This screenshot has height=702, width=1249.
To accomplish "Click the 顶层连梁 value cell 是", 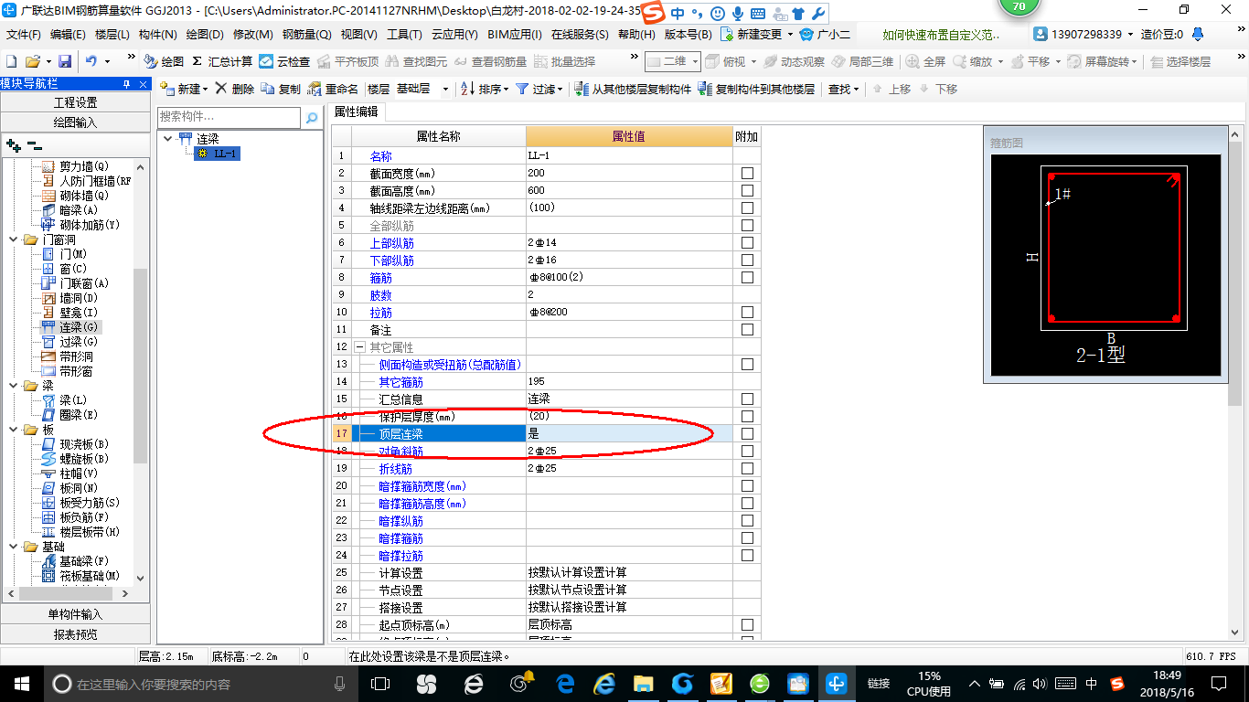I will [x=629, y=433].
